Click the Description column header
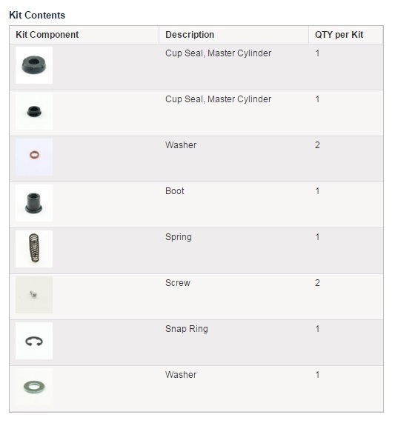The height and width of the screenshot is (426, 398). (190, 35)
